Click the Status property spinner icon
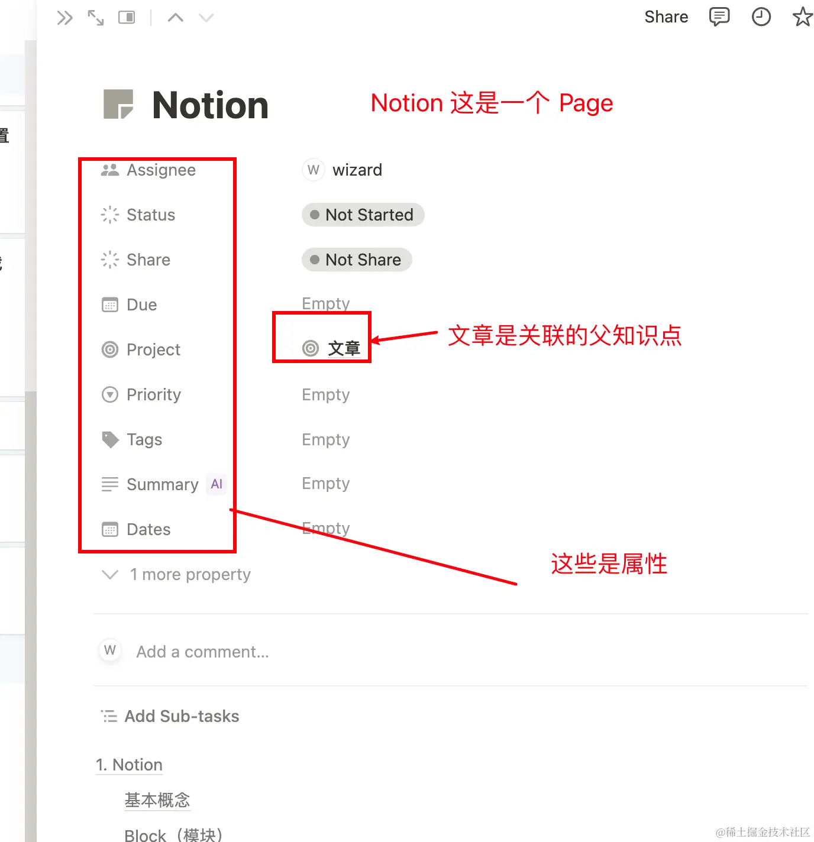 point(110,215)
